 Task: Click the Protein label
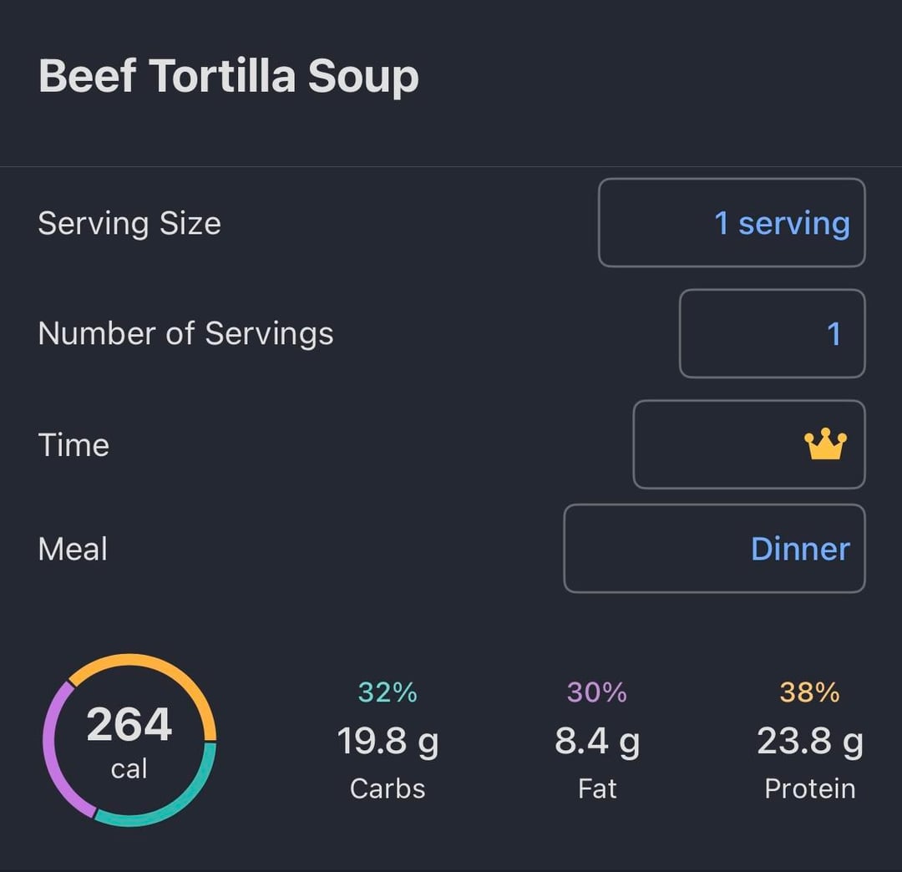point(809,788)
